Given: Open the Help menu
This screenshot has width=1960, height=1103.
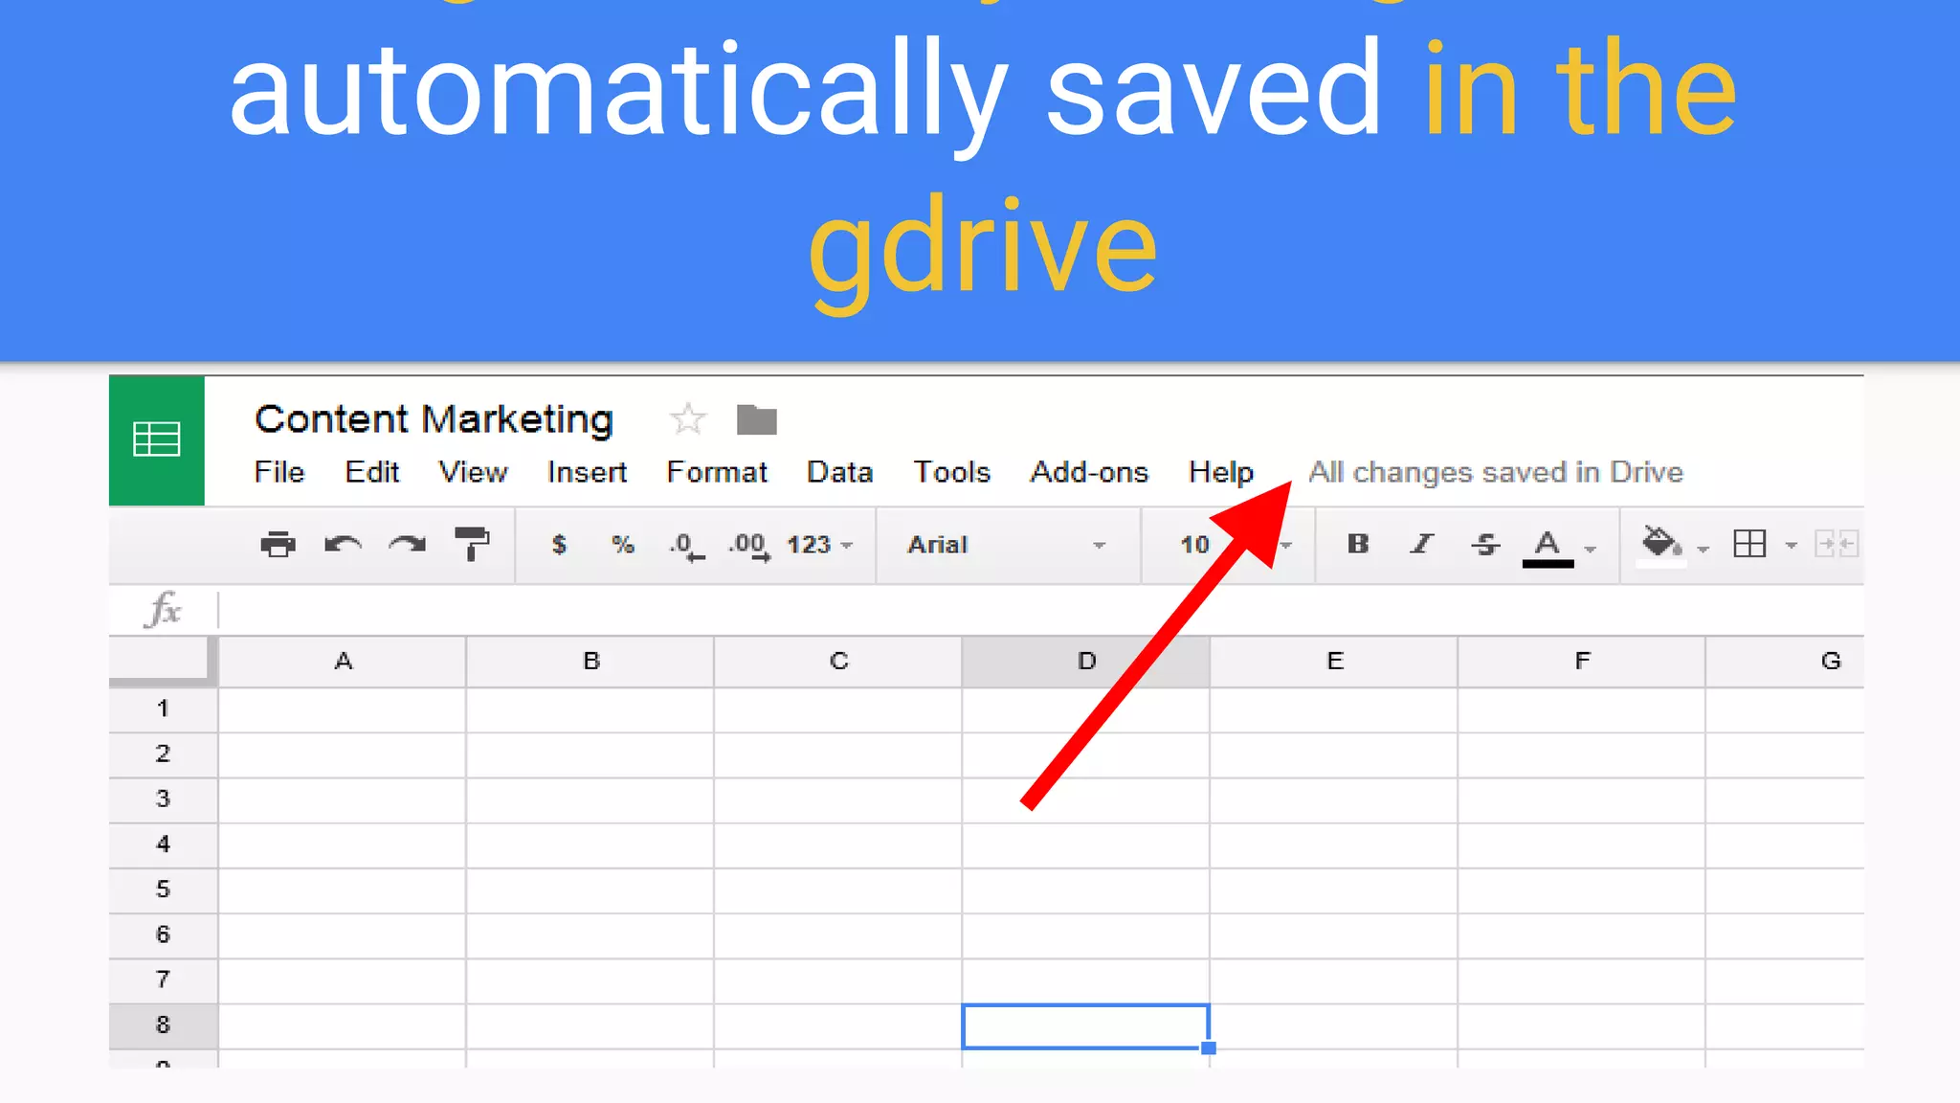Looking at the screenshot, I should (x=1221, y=473).
